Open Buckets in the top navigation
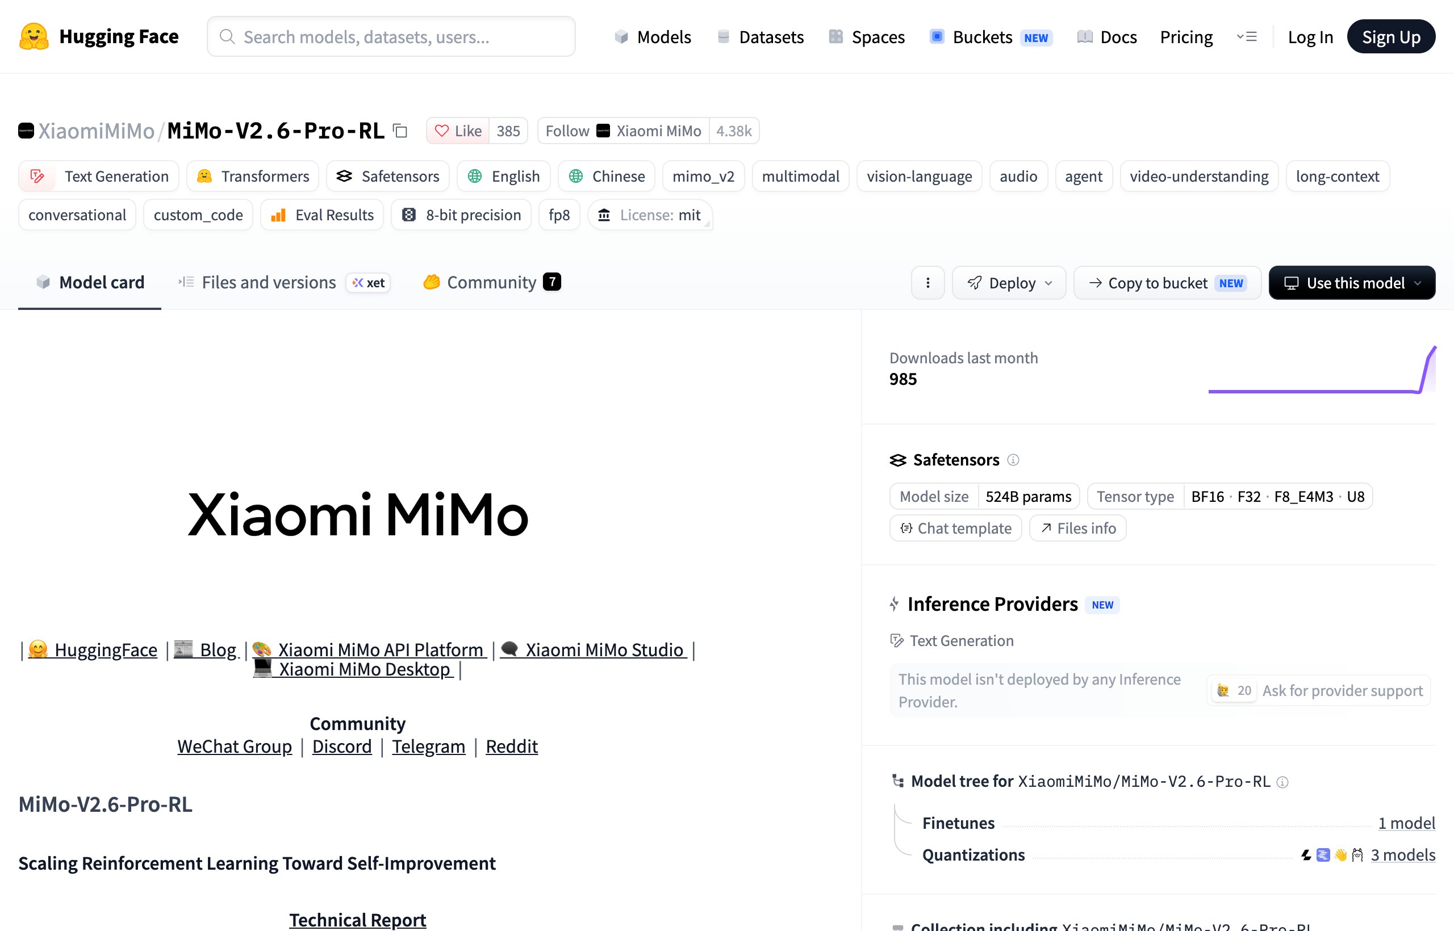The width and height of the screenshot is (1454, 931). point(991,37)
